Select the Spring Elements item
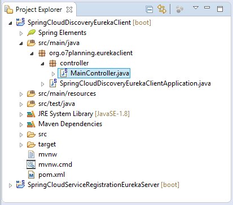 click(62, 33)
